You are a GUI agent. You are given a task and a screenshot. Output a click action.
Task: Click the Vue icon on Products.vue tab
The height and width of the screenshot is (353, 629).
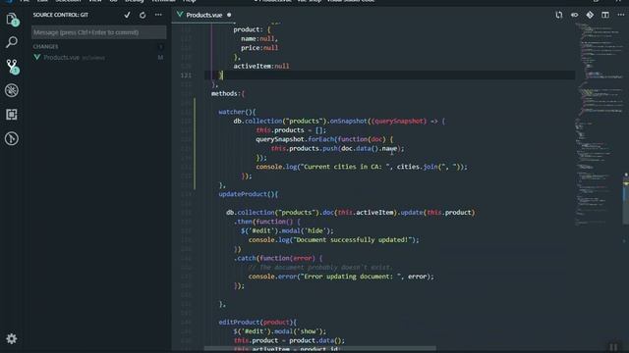pyautogui.click(x=180, y=15)
